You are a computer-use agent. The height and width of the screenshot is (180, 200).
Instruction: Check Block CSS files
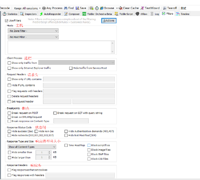pos(89,159)
